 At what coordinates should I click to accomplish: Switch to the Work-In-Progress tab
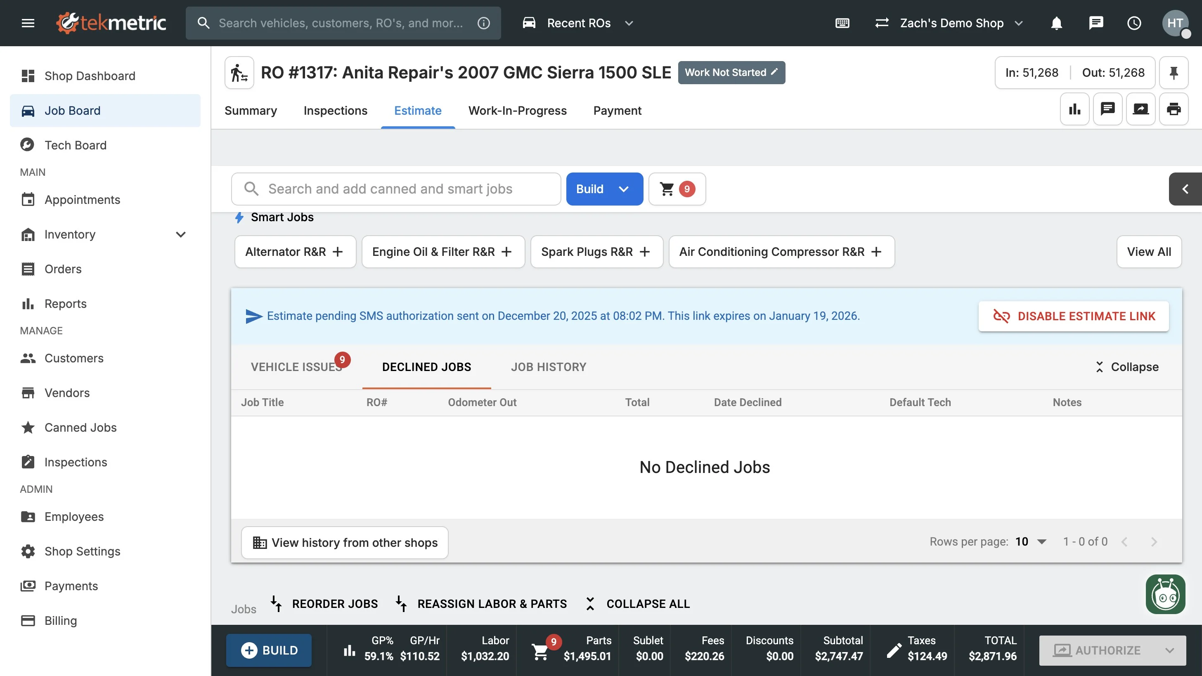pyautogui.click(x=517, y=111)
